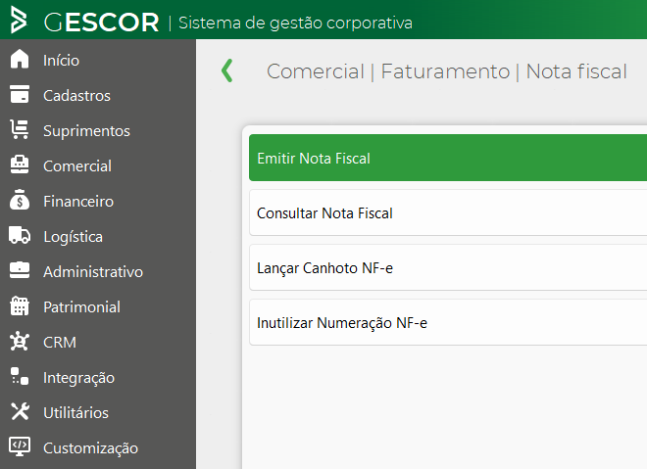Open the Cadastros menu

point(76,96)
